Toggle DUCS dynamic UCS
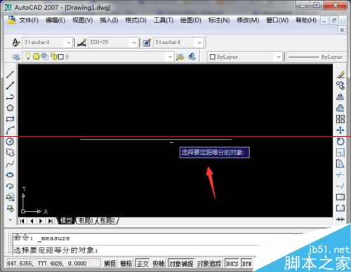The image size is (351, 272). [232, 264]
